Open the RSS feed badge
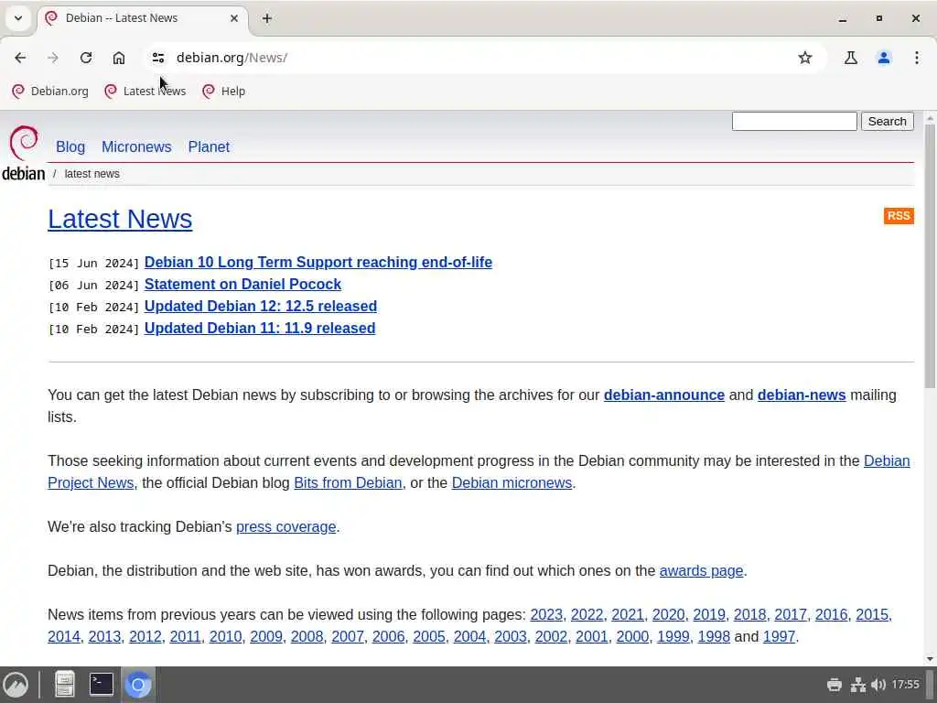This screenshot has height=703, width=937. click(x=899, y=216)
